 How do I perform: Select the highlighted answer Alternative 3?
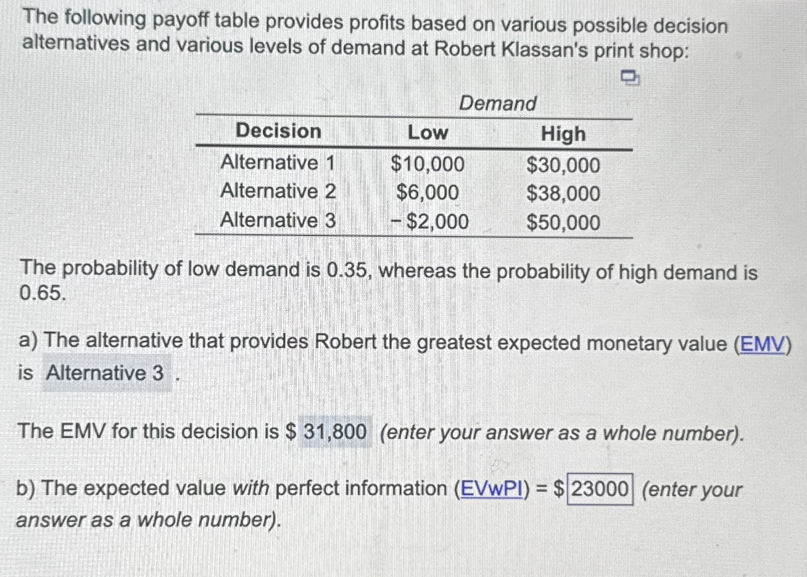(x=105, y=374)
